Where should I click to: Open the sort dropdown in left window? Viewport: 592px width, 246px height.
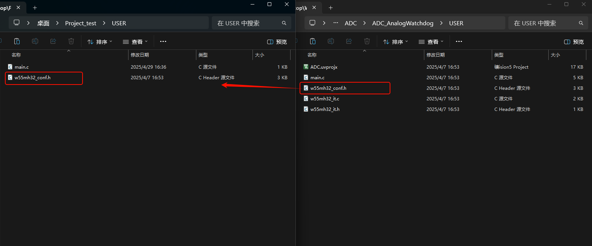click(x=100, y=42)
